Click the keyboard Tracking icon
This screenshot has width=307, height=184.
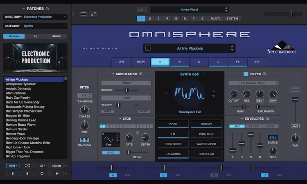(84, 141)
